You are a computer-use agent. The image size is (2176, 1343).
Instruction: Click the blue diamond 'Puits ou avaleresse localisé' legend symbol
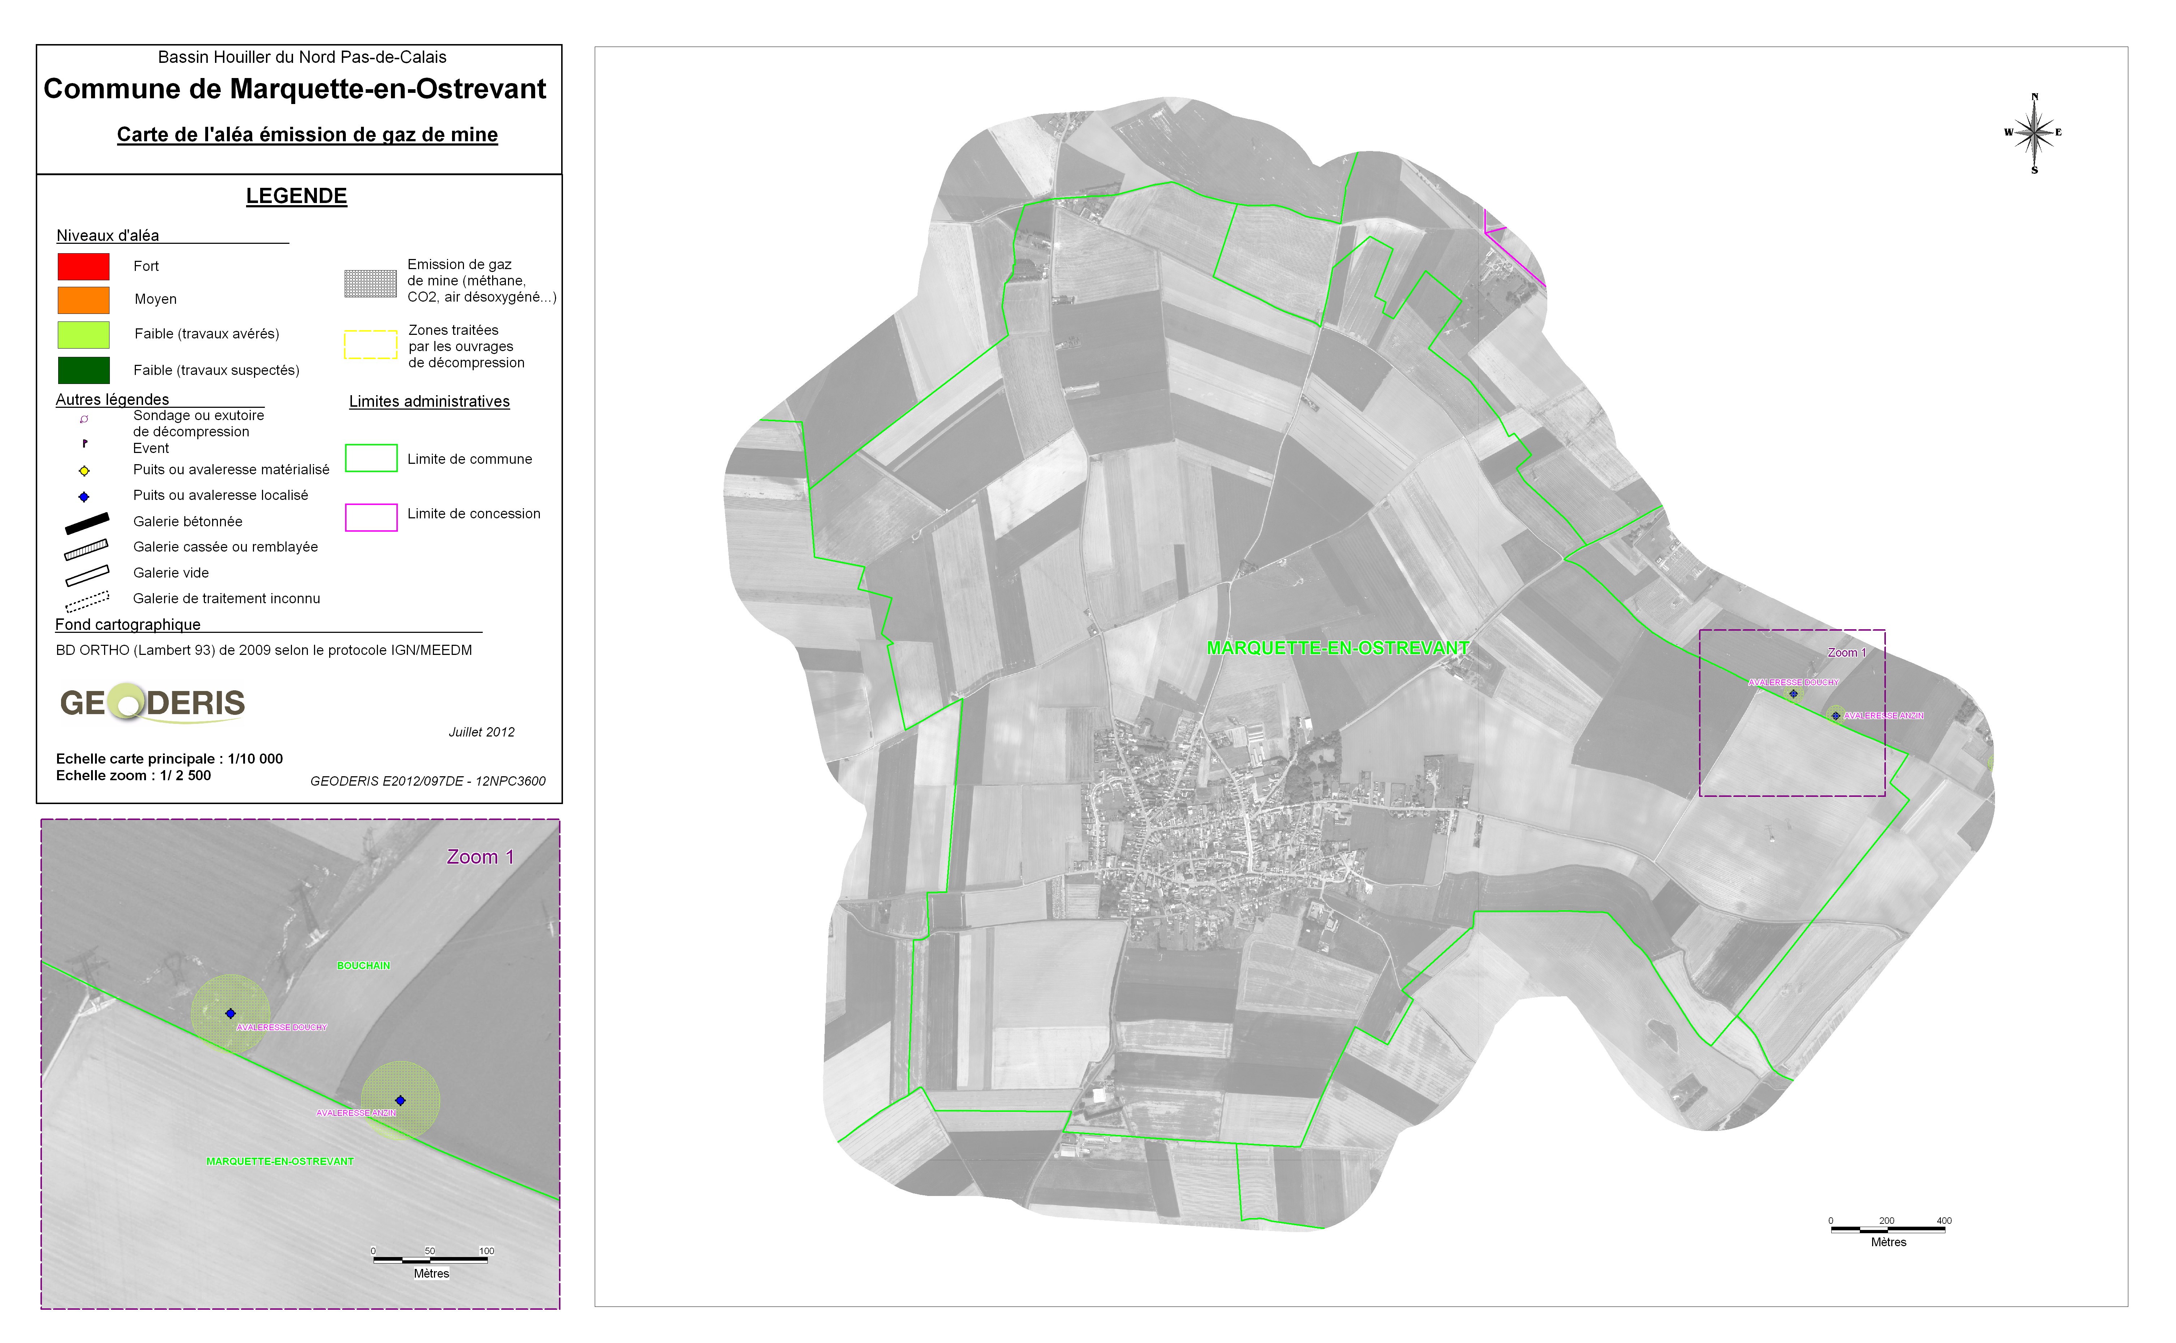(x=85, y=497)
